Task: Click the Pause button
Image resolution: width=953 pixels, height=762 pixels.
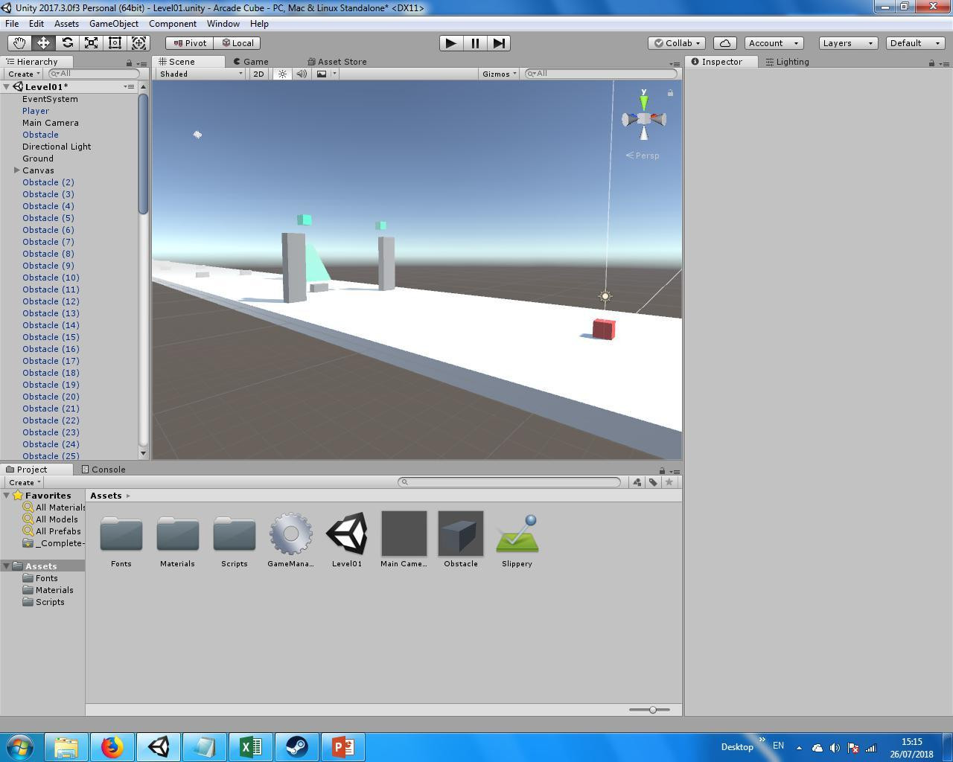Action: [x=475, y=43]
